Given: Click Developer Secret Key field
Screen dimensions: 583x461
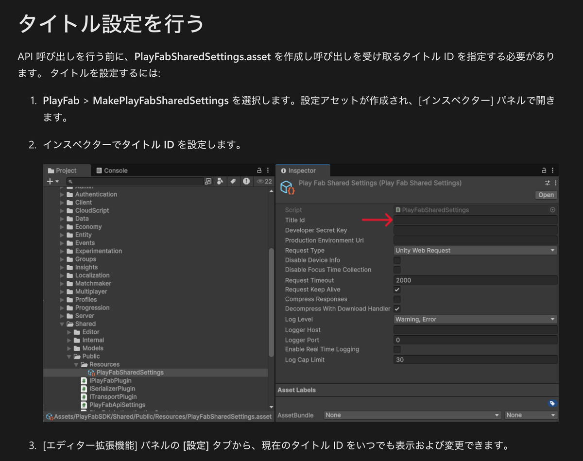Looking at the screenshot, I should pos(475,230).
